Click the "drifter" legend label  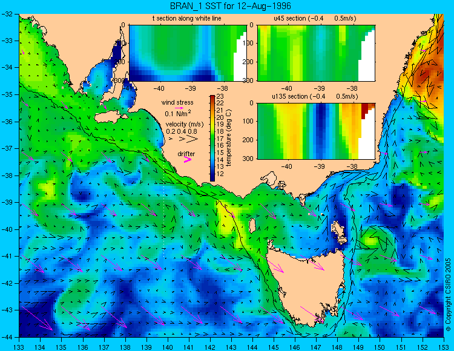tap(186, 154)
